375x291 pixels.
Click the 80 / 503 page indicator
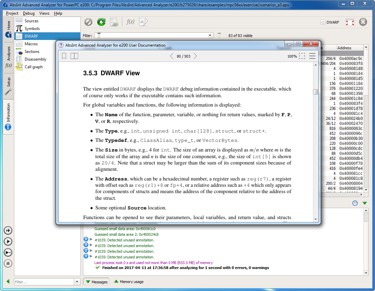pos(183,56)
